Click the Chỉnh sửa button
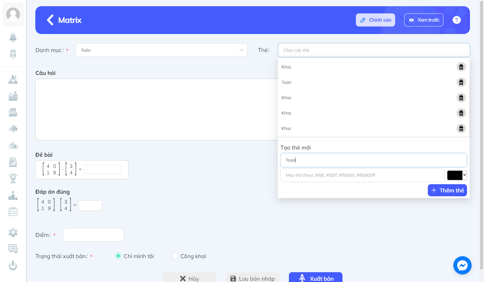The image size is (484, 282). coord(376,20)
